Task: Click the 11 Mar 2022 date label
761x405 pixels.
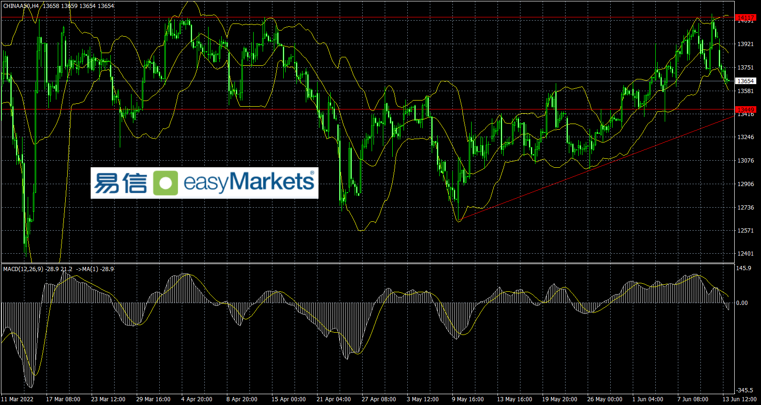Action: [x=18, y=399]
